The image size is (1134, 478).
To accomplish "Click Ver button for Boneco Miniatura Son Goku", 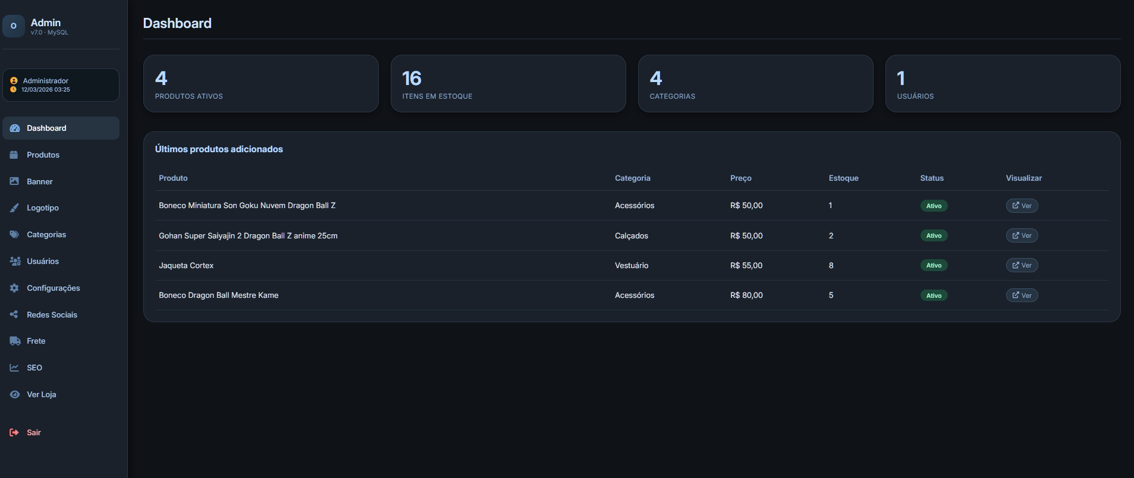I will [x=1022, y=206].
